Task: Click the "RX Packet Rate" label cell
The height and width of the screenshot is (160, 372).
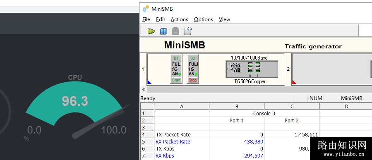Action: point(182,142)
